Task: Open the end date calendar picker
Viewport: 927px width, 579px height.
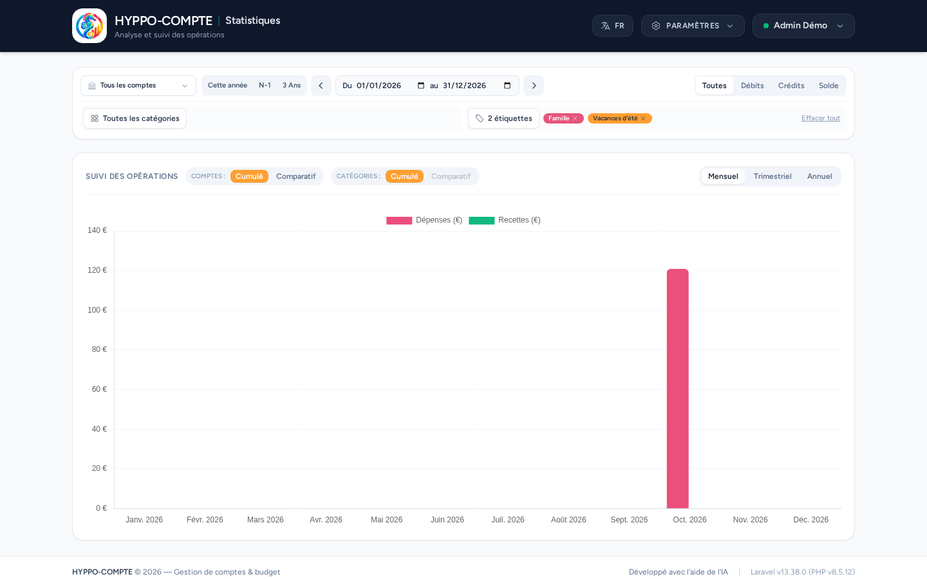Action: 507,86
